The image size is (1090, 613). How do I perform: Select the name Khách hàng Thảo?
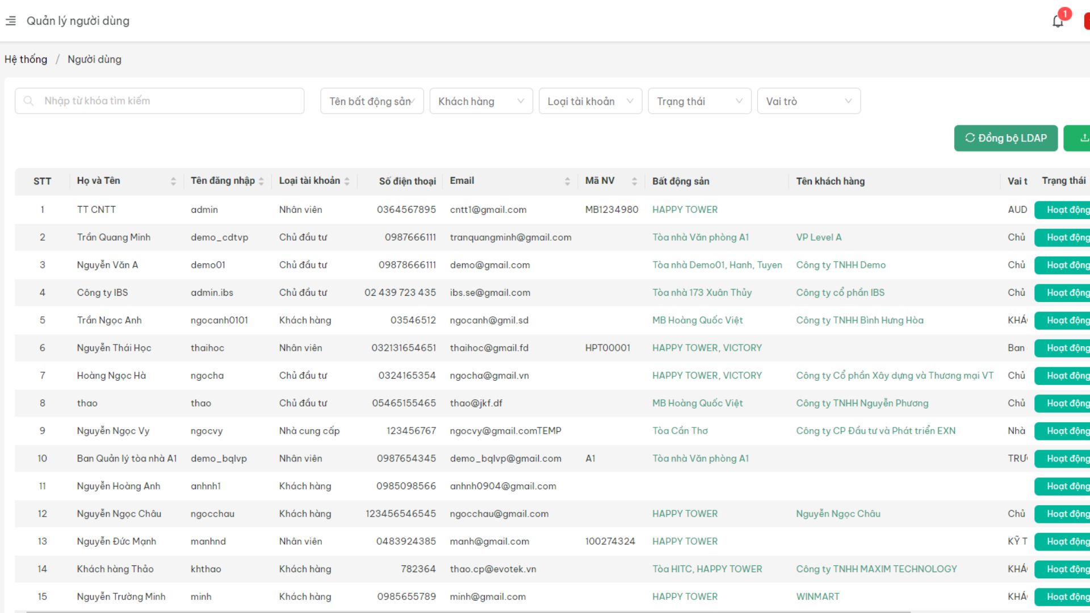(115, 569)
